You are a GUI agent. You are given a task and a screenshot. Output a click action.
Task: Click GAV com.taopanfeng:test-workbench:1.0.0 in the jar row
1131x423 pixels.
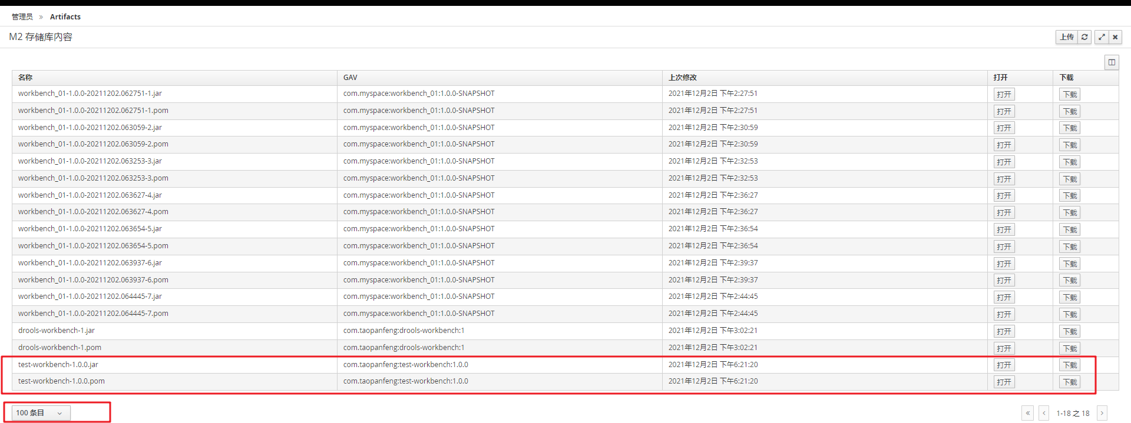click(406, 365)
